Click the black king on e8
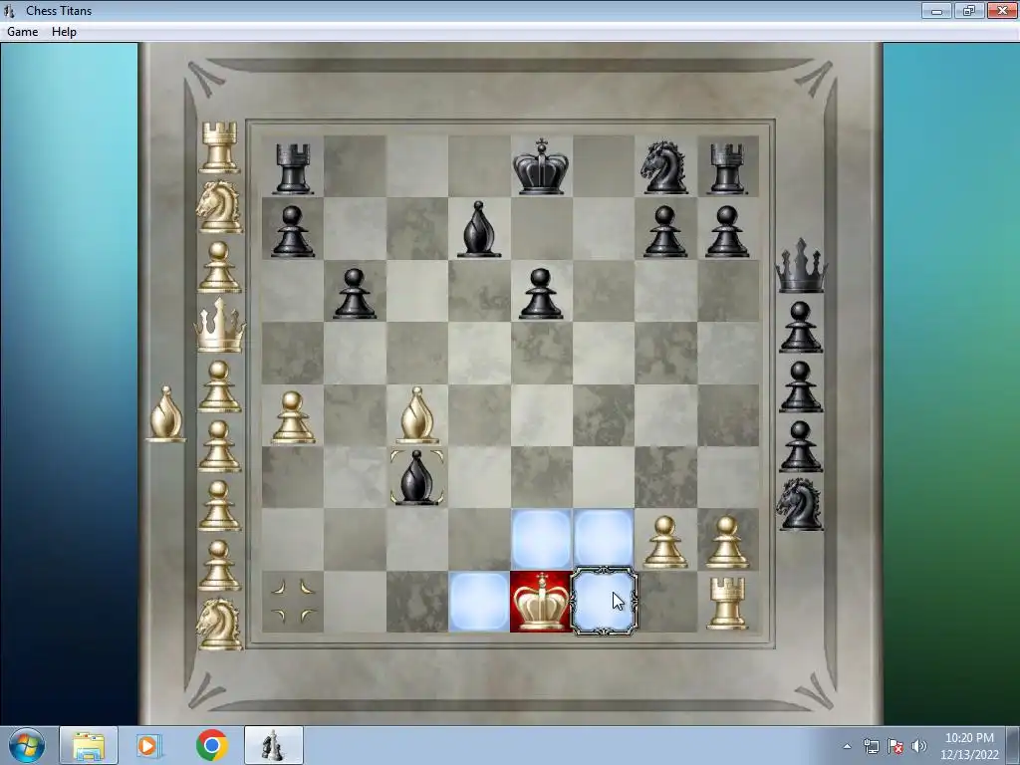The height and width of the screenshot is (765, 1020). [541, 166]
